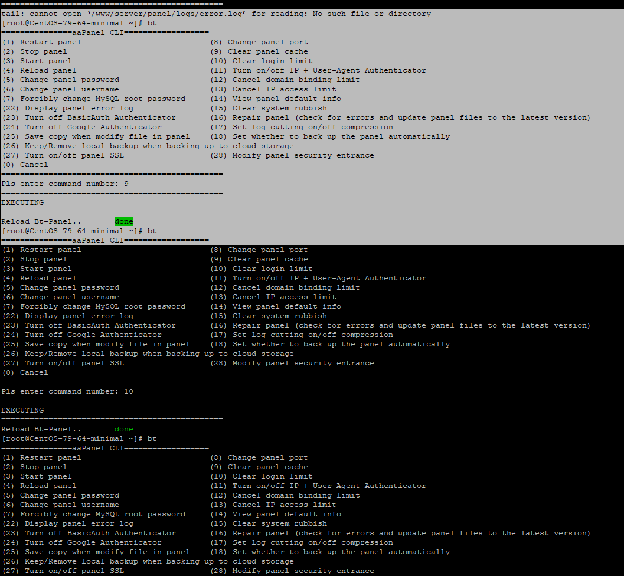This screenshot has height=576, width=624.
Task: Click '(5) Change panel password' in gray highlighted menu
Action: [61, 80]
